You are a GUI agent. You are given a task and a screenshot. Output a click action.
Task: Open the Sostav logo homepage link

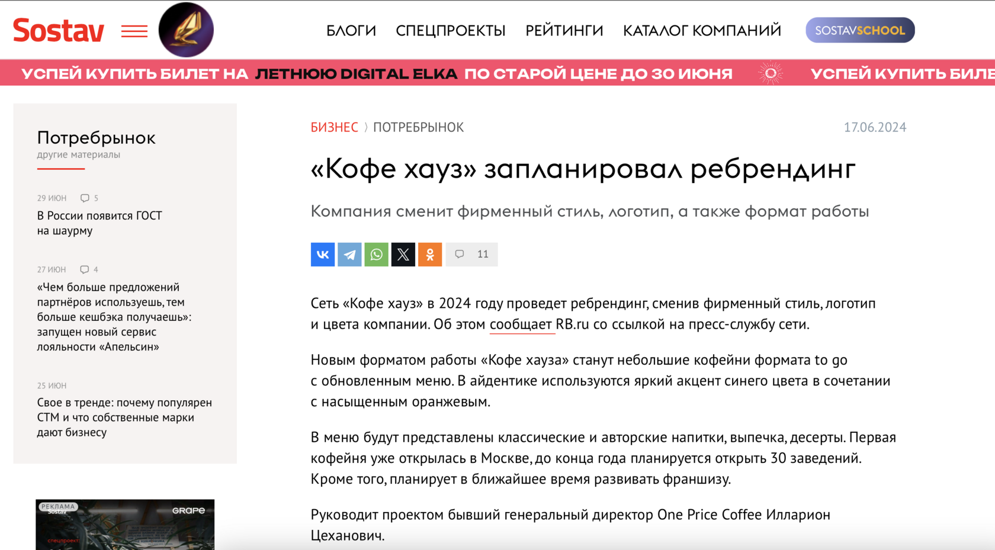pyautogui.click(x=59, y=30)
